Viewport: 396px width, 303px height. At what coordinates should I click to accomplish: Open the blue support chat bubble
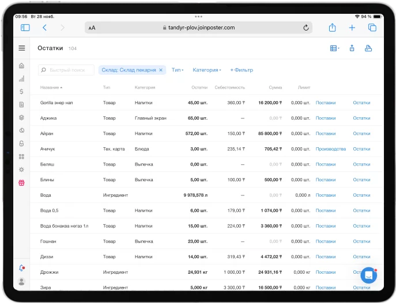tap(368, 275)
